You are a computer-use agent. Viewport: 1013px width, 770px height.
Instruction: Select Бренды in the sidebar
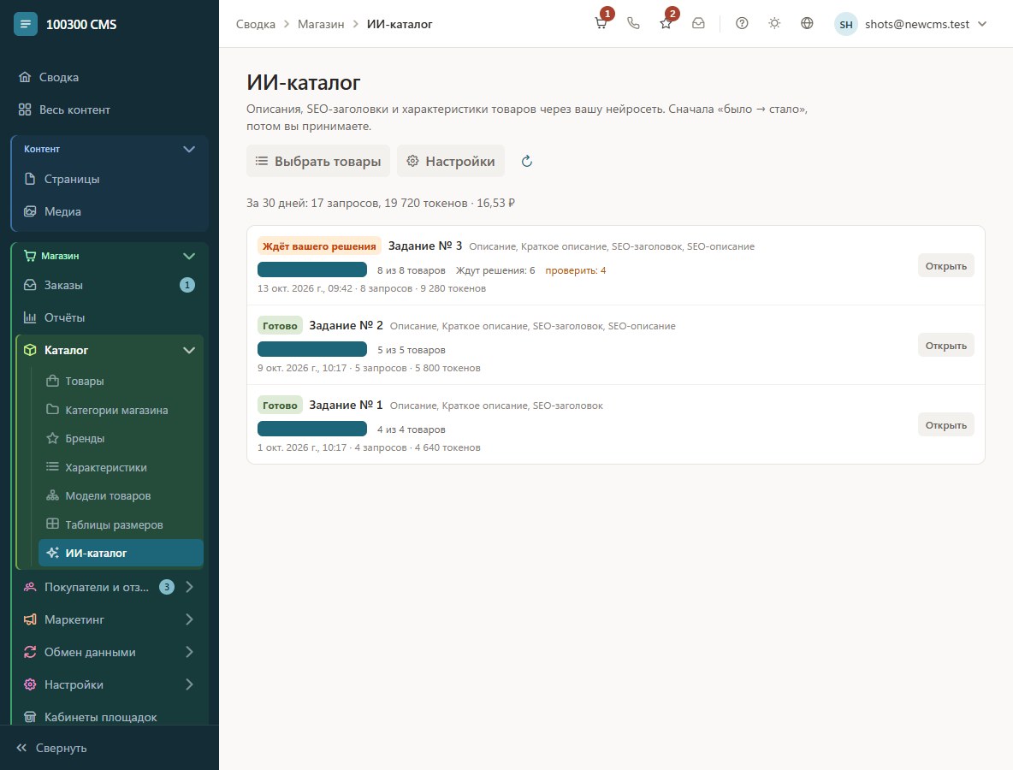(84, 439)
